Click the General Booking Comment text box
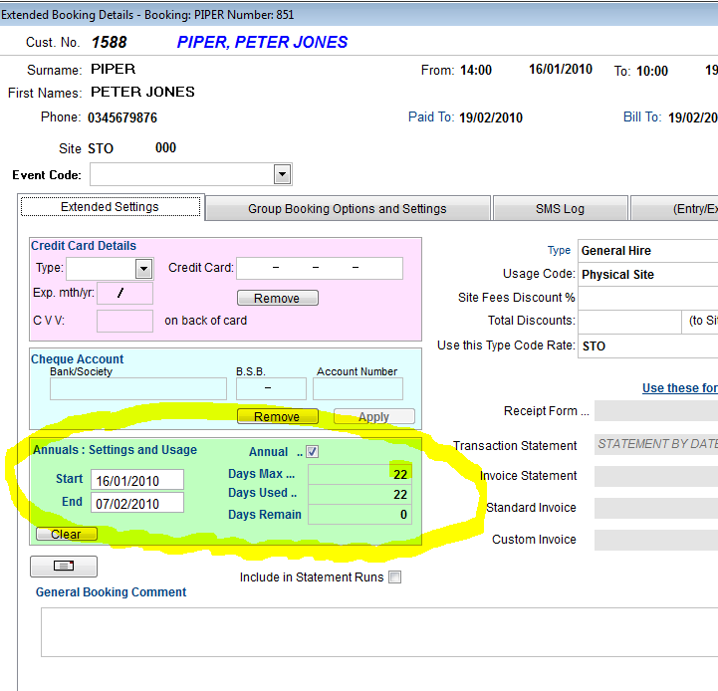This screenshot has width=718, height=691. [379, 632]
